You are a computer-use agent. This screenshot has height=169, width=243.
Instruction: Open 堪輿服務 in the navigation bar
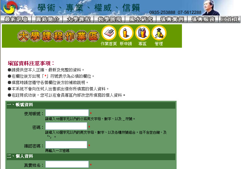(x=203, y=19)
